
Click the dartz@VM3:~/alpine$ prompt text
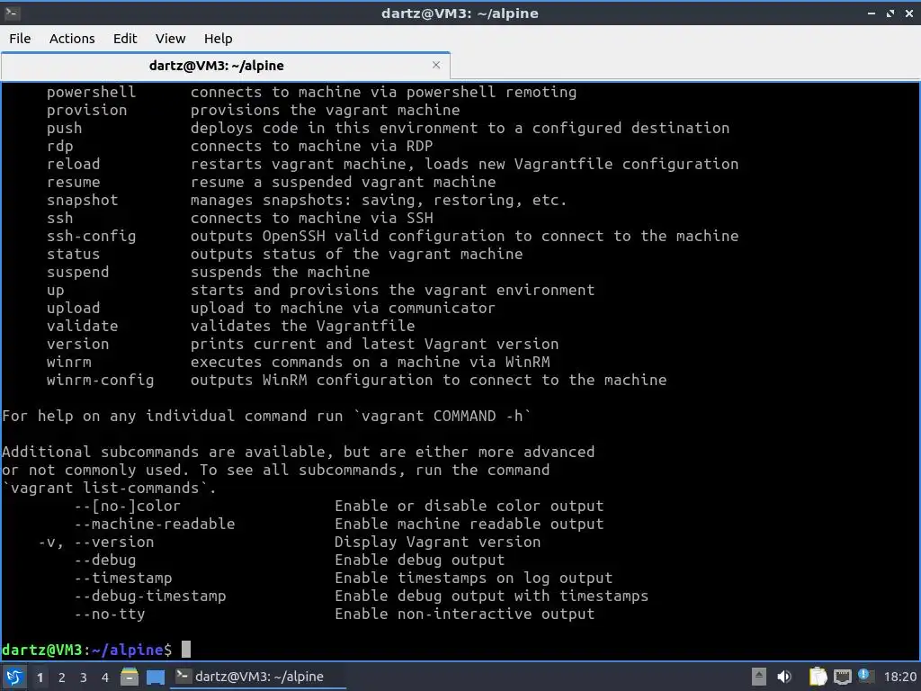coord(87,650)
